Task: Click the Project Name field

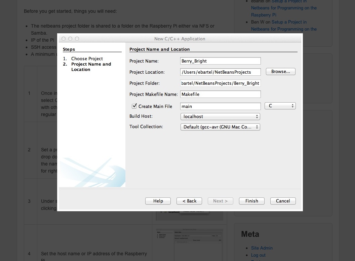Action: point(221,61)
